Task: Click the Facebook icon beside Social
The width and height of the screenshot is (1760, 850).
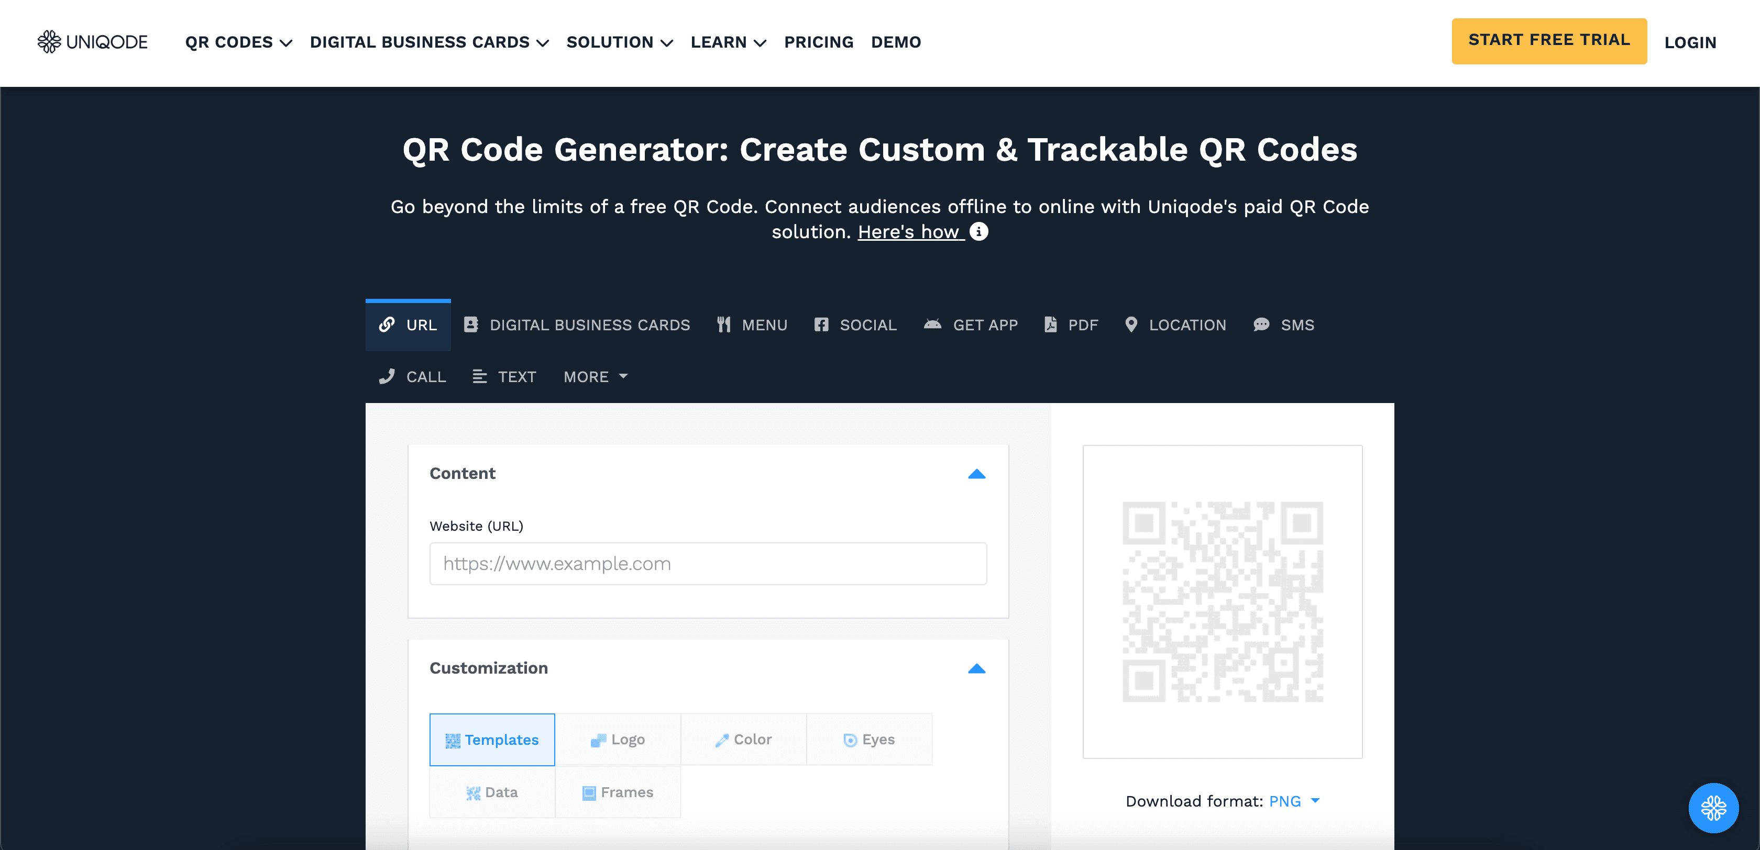Action: [x=821, y=325]
